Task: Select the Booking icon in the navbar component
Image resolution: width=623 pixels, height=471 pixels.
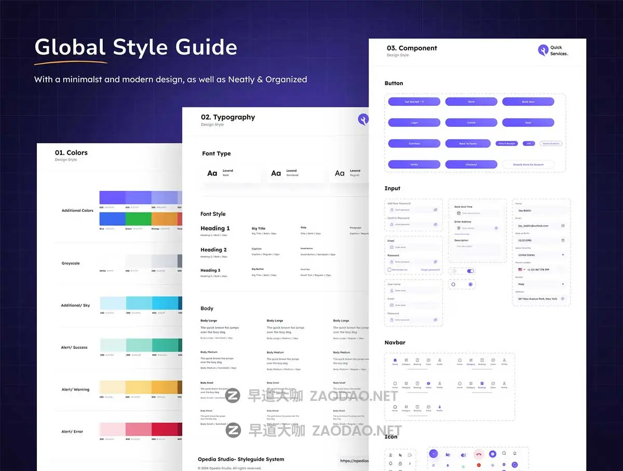Action: (481, 383)
